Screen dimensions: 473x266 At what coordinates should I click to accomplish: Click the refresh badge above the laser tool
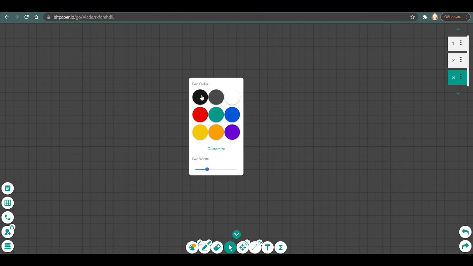click(x=259, y=242)
